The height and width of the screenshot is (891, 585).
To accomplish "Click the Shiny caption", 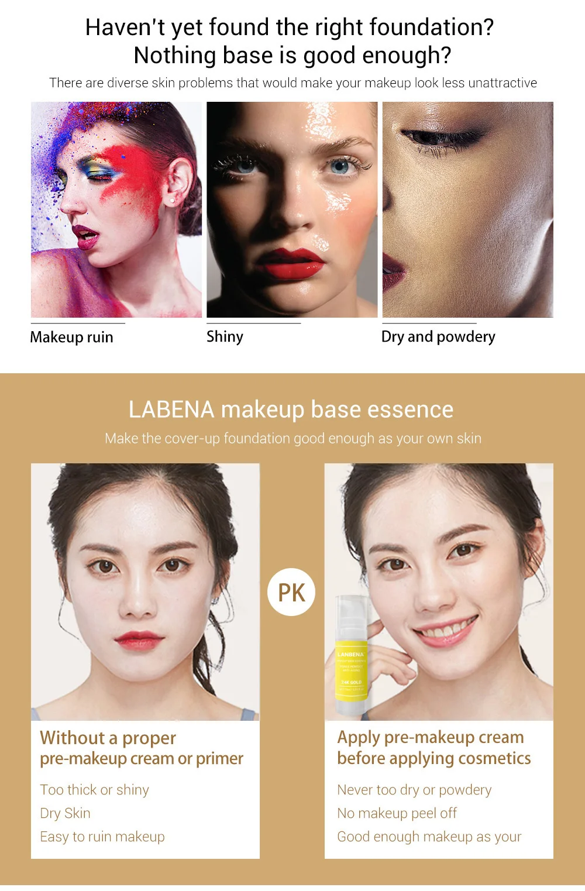I will 225,337.
